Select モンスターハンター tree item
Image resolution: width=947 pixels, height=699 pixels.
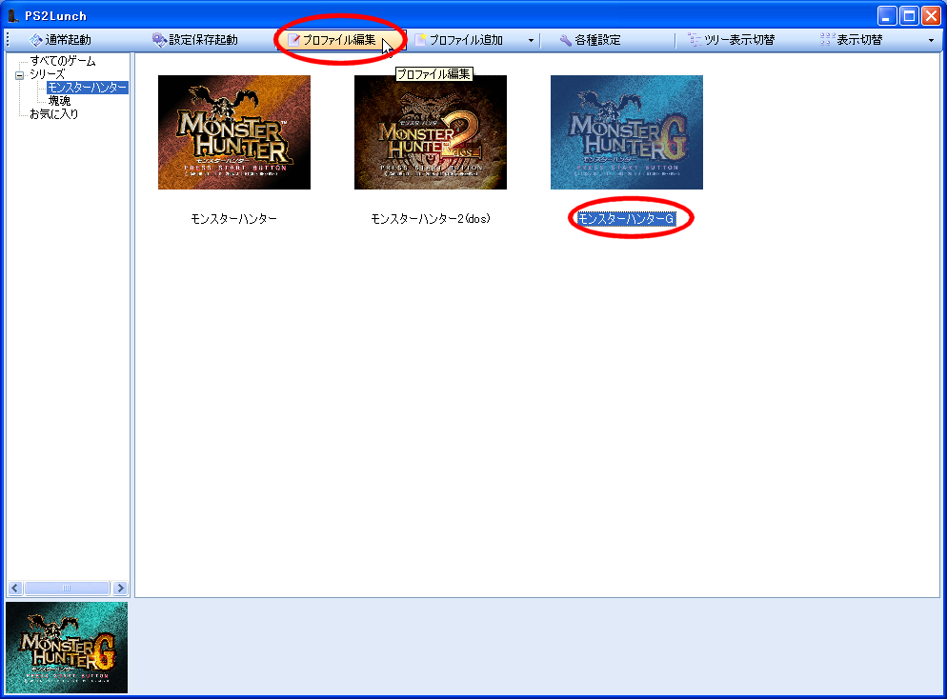click(x=88, y=88)
